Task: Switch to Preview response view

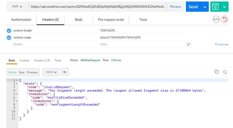Action: coord(32,72)
